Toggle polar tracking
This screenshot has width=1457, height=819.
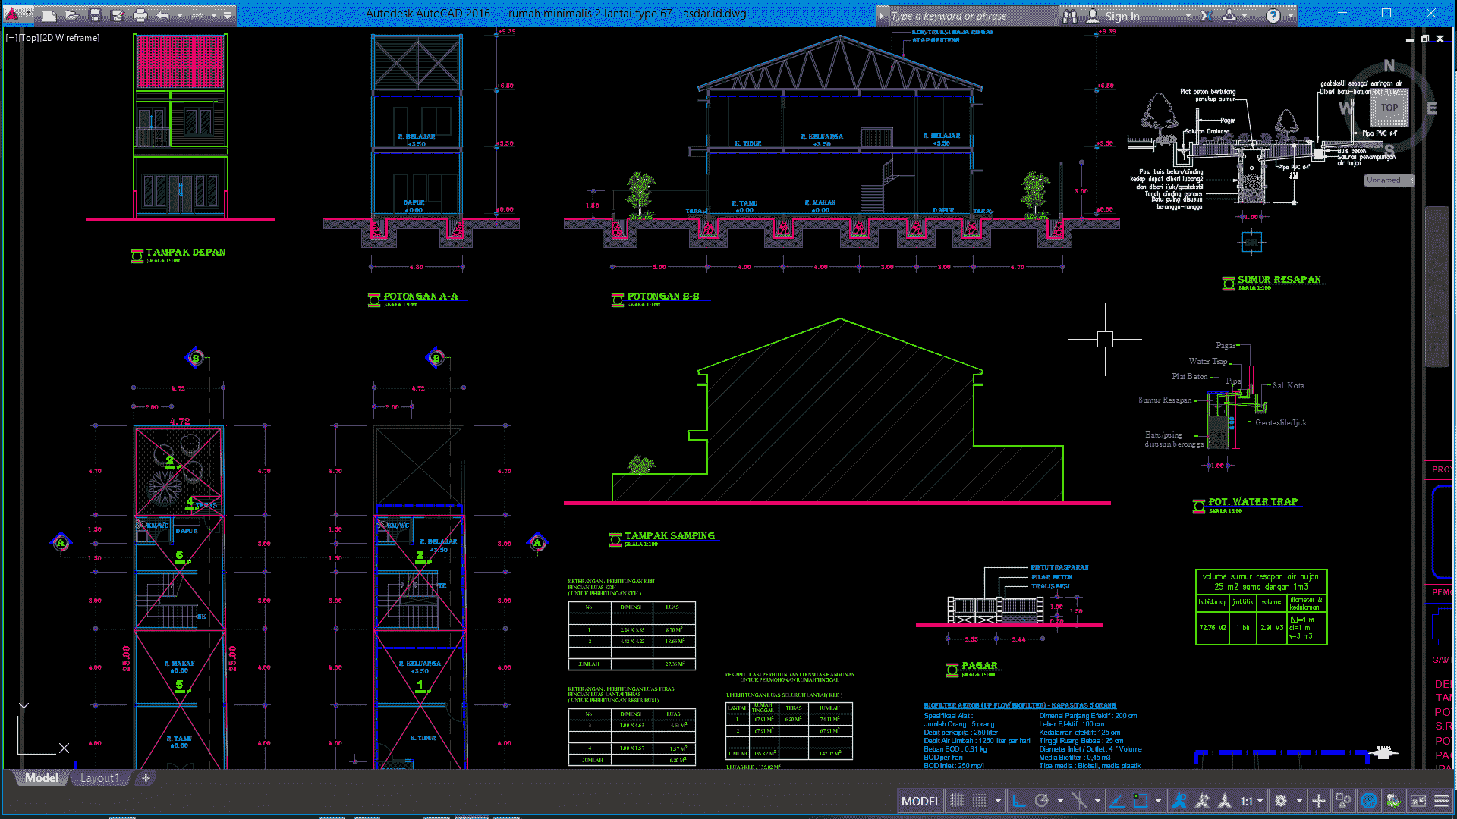point(1042,801)
